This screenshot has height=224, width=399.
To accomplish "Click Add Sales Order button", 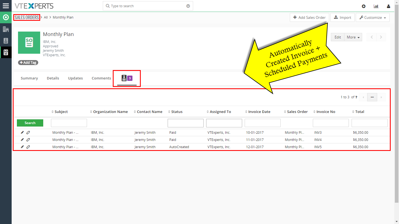I will point(310,17).
